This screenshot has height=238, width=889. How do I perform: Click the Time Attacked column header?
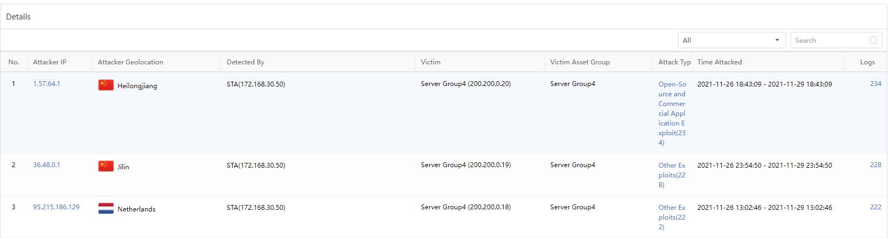(x=720, y=62)
